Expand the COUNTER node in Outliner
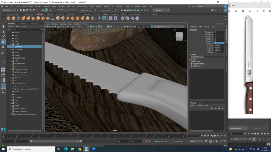Screen dimensions: 271x152 (x=11, y=50)
